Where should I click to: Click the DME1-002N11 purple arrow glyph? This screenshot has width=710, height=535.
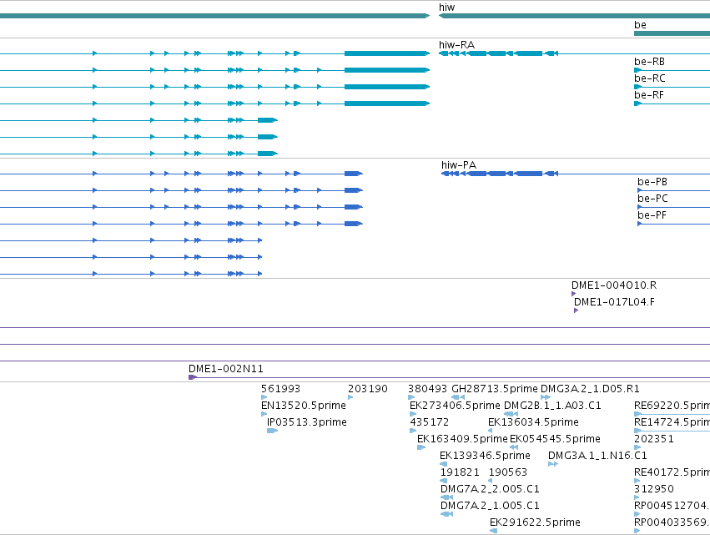pyautogui.click(x=193, y=377)
